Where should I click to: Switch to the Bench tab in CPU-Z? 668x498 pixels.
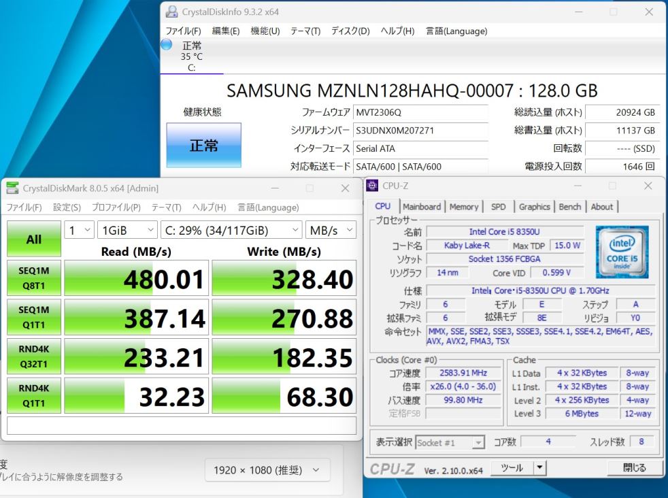[x=569, y=207]
